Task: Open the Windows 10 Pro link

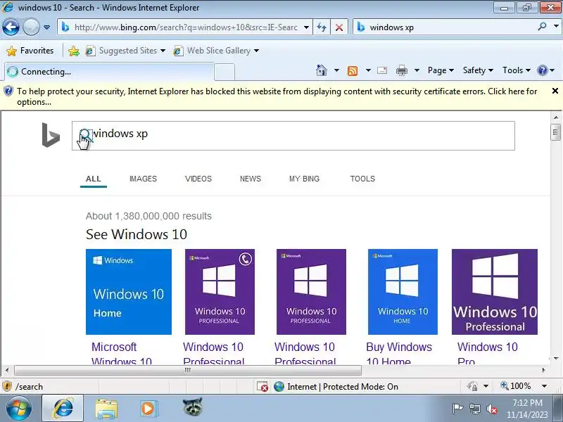Action: click(487, 354)
